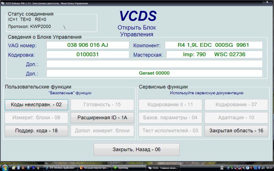Click component field R4 1,9L EDC
Image resolution: width=274 pixels, height=171 pixels.
coord(213,45)
